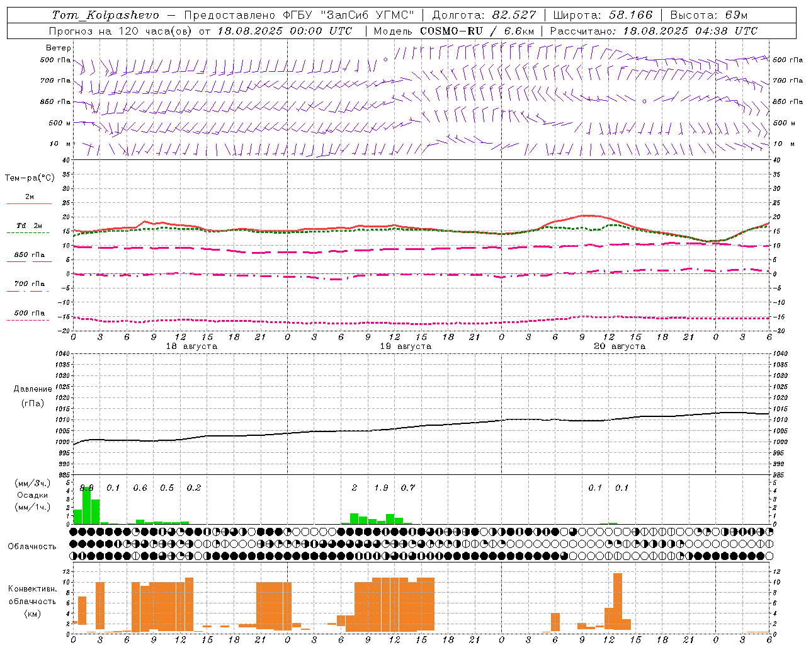806x645 pixels.
Task: Select forecast start time 18.08.2025 00:00 UTC
Action: click(285, 31)
